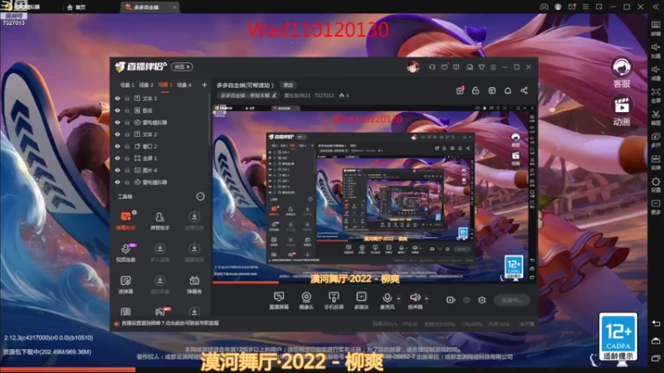This screenshot has height=373, width=664.
Task: Open the 房管助手 tool
Action: point(159,220)
